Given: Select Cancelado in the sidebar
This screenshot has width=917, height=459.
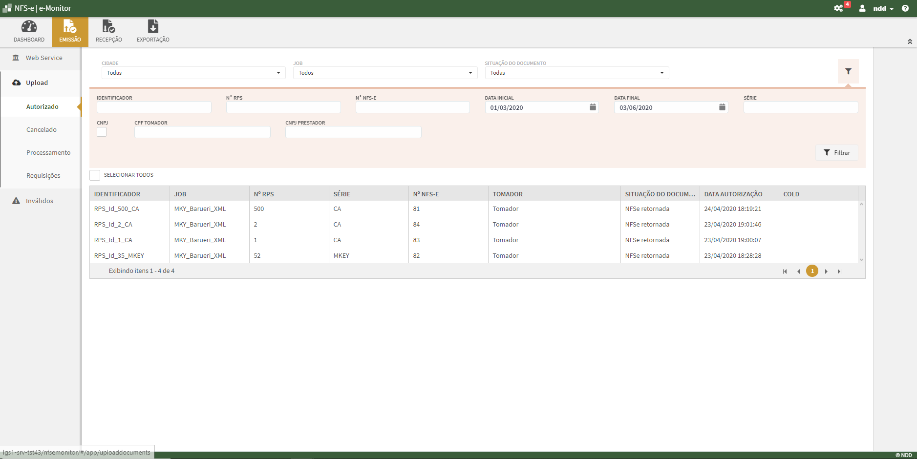Looking at the screenshot, I should pyautogui.click(x=42, y=130).
